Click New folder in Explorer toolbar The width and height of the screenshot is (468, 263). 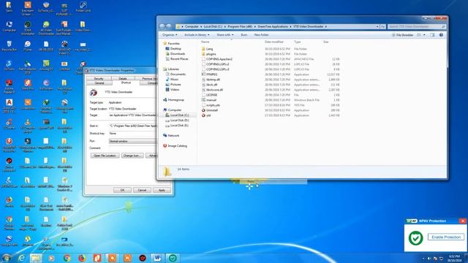coord(262,35)
